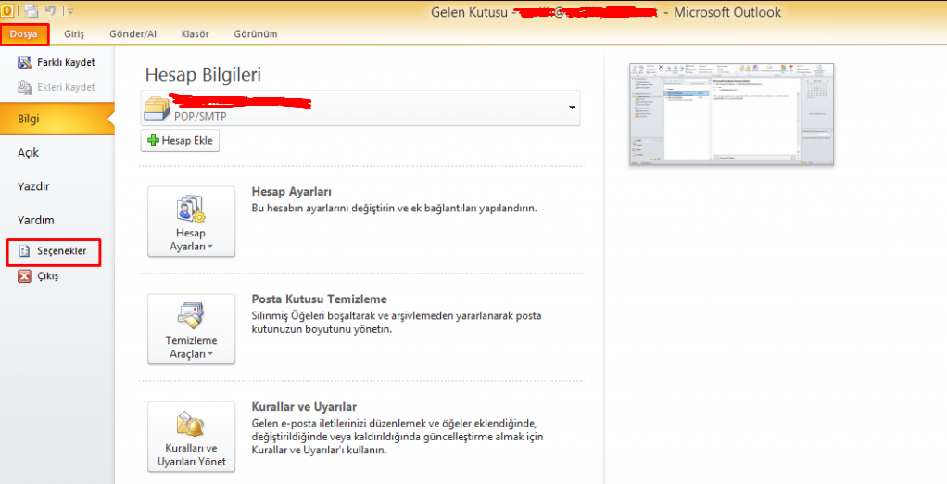Open the Customize Quick Access Toolbar arrow
The image size is (947, 484).
(x=70, y=11)
